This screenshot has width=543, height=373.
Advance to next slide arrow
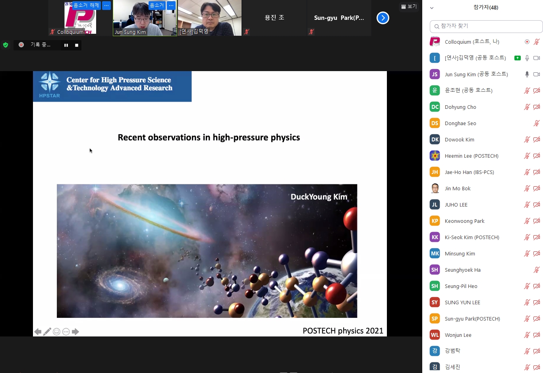(75, 332)
